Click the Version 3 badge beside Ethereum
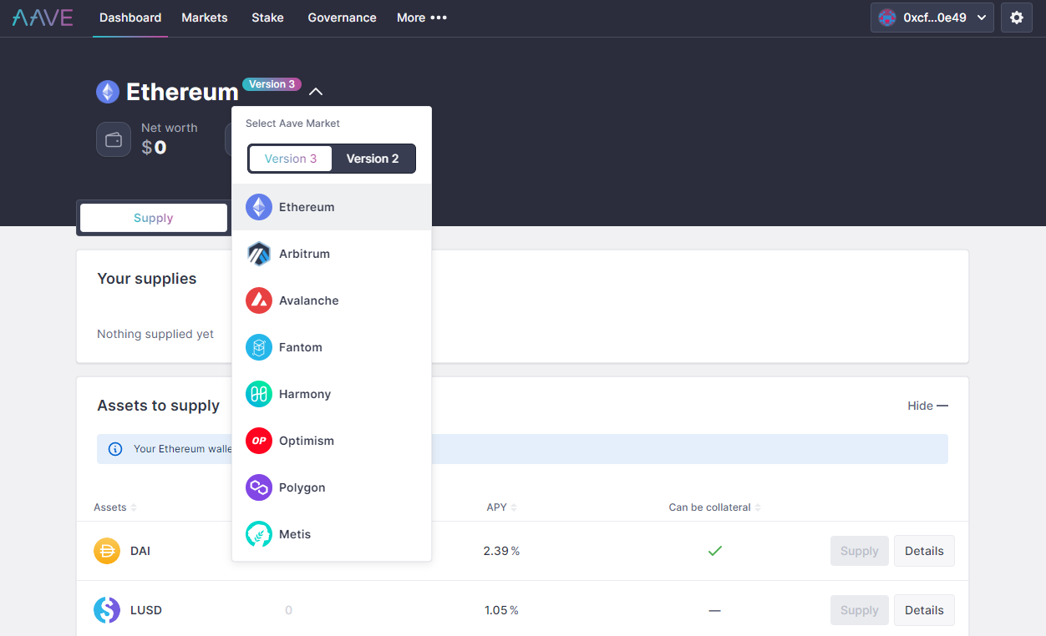The image size is (1046, 636). tap(272, 84)
